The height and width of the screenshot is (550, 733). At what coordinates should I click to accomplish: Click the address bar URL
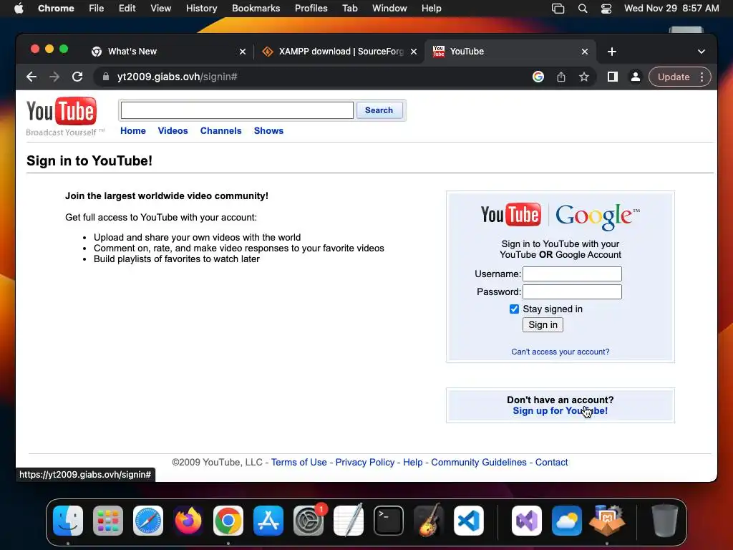(x=178, y=77)
